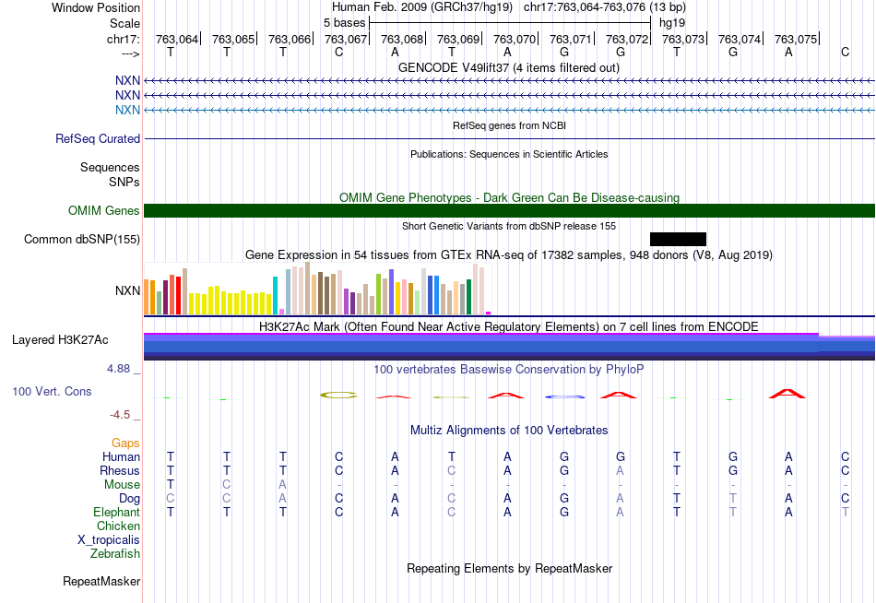876x603 pixels.
Task: Open OMIM Gene Phenotypes track title
Action: point(509,197)
